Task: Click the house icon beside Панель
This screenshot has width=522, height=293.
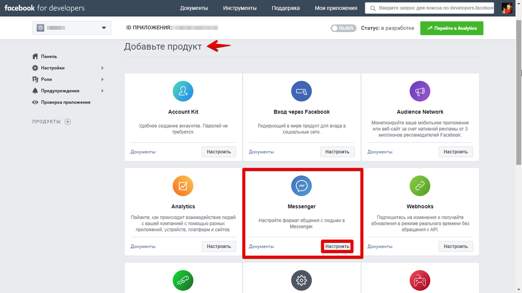Action: click(x=35, y=56)
